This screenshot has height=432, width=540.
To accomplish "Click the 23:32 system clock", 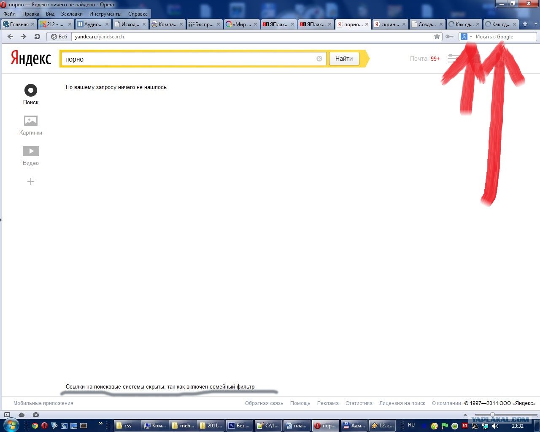I will 518,426.
